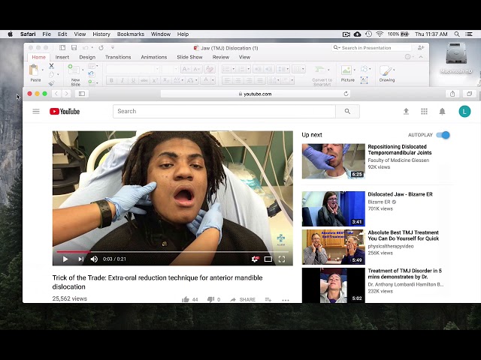The height and width of the screenshot is (360, 481).
Task: Open Time Machine menu bar icon
Action: coord(368,34)
